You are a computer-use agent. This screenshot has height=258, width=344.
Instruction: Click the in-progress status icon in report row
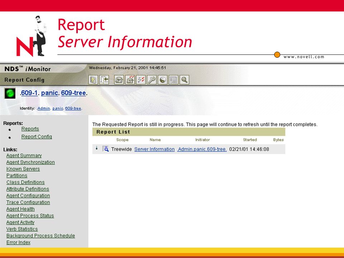coord(96,148)
